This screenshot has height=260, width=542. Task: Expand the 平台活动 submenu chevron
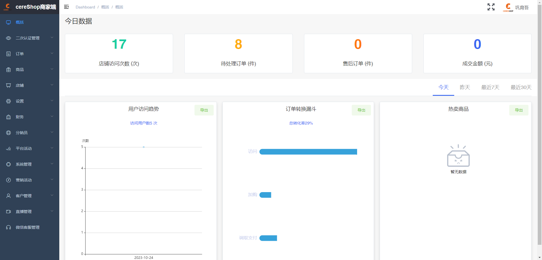(52, 148)
